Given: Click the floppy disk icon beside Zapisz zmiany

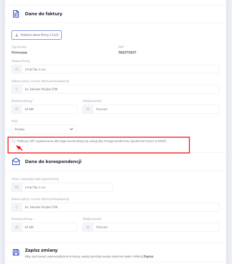Looking at the screenshot, I should click(16, 252).
